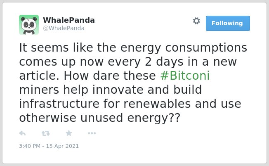Select the tweet text about energy consumptions
The image size is (269, 166).
point(133,83)
